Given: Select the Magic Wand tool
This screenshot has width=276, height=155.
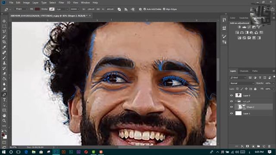Looking at the screenshot, I should 4,37.
